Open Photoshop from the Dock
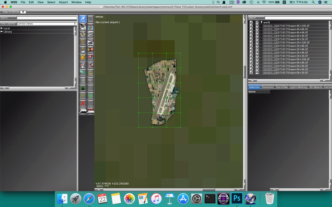Viewport: 332px width, 207px height. coord(237,198)
